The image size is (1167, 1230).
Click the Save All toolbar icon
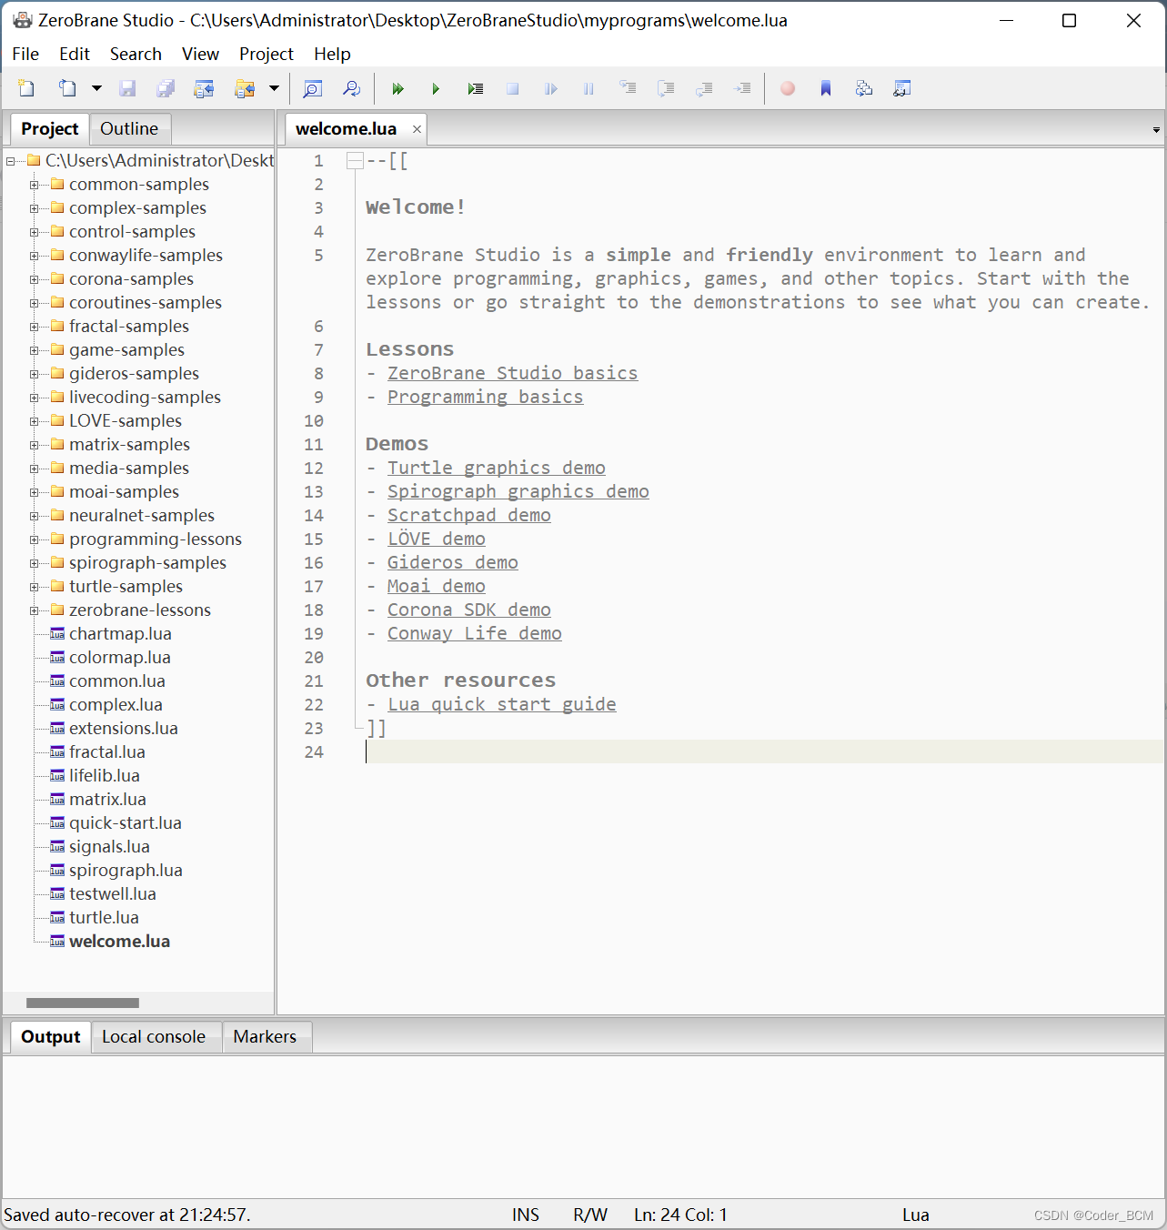click(166, 88)
